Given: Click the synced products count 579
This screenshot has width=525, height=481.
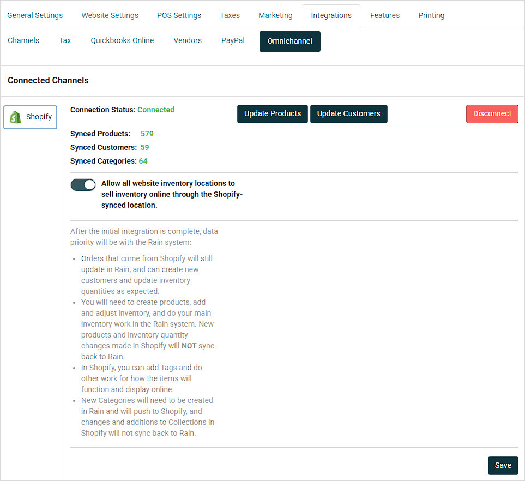Looking at the screenshot, I should (147, 134).
